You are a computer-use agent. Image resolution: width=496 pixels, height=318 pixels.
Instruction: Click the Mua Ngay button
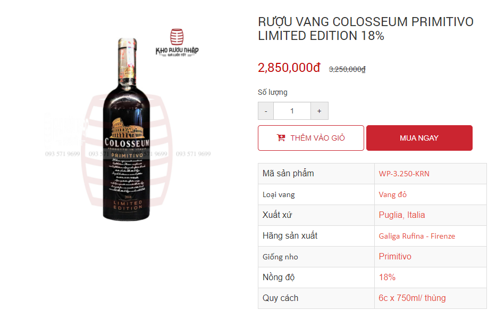click(419, 138)
